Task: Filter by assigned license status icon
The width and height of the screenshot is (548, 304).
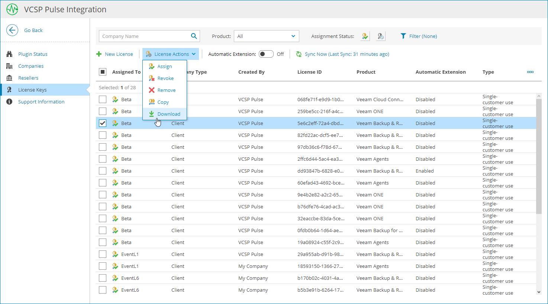Action: [x=365, y=36]
